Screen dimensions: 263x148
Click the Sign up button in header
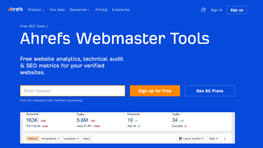tap(237, 10)
